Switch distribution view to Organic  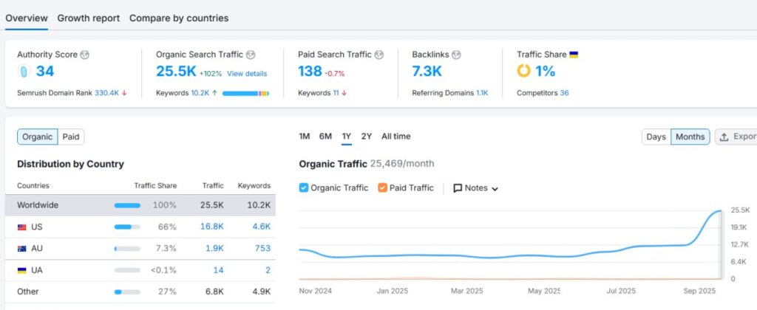(38, 137)
